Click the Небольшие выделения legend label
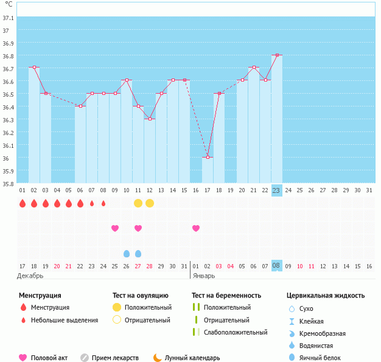The image size is (381, 362). click(65, 320)
